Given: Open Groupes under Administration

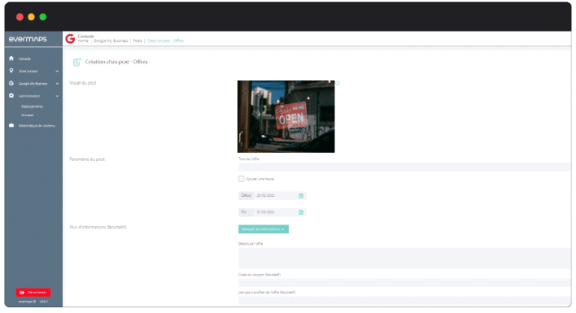Looking at the screenshot, I should coord(28,115).
